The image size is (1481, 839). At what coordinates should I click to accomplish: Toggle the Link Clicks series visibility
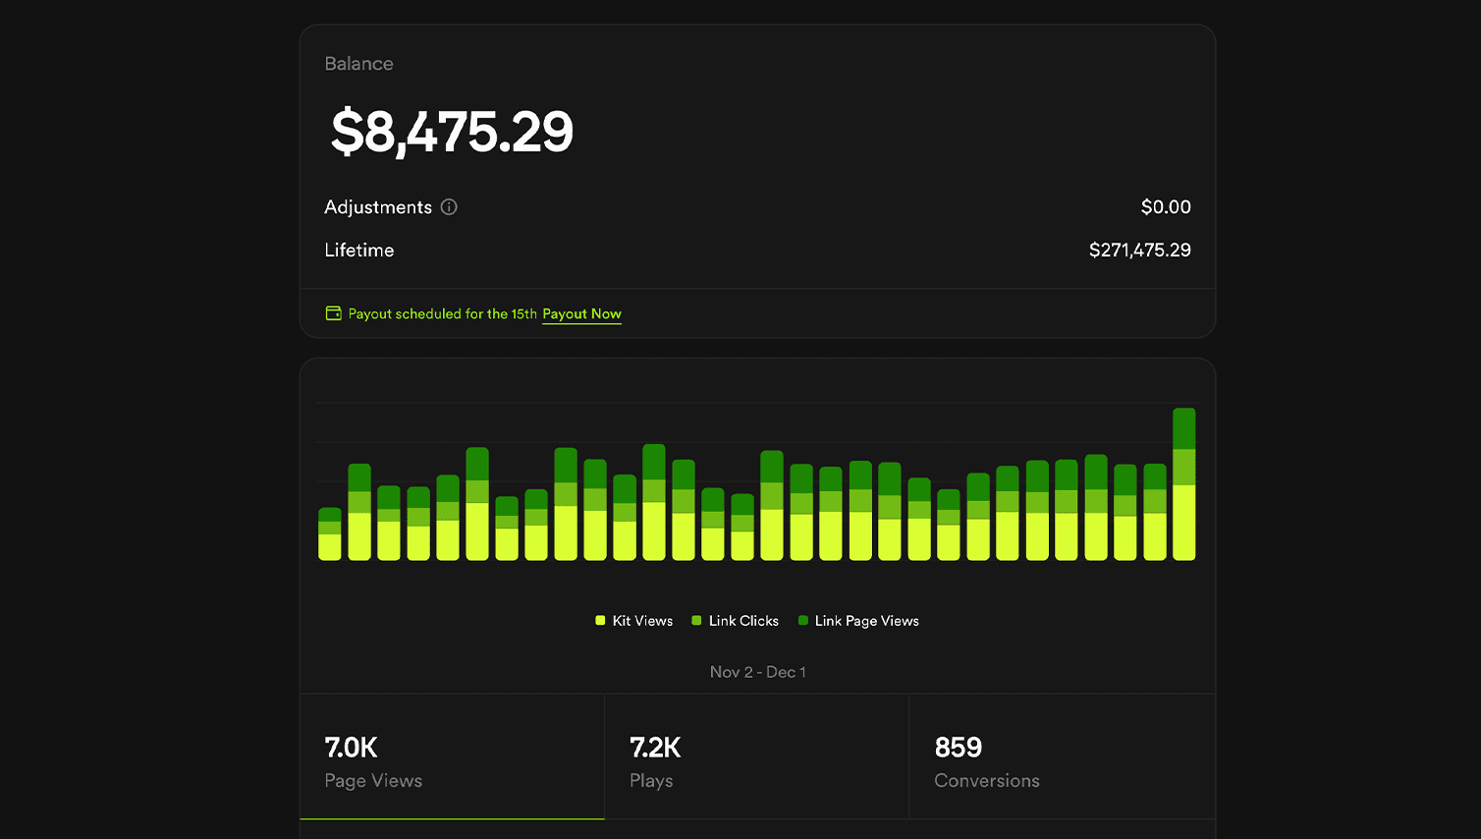click(x=735, y=620)
